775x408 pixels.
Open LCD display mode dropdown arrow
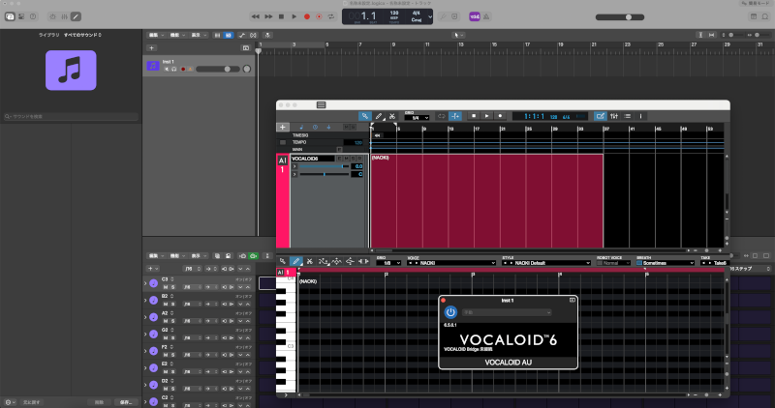pos(429,16)
